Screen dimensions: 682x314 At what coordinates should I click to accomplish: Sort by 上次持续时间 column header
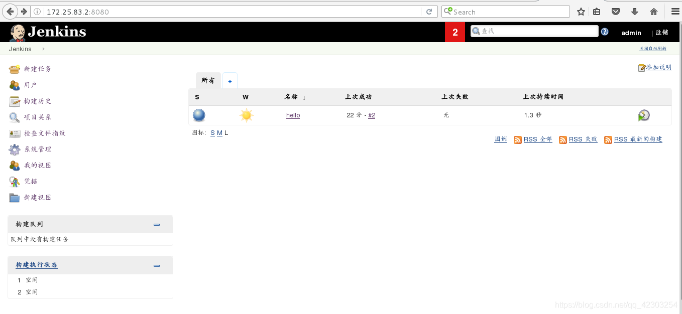(543, 97)
